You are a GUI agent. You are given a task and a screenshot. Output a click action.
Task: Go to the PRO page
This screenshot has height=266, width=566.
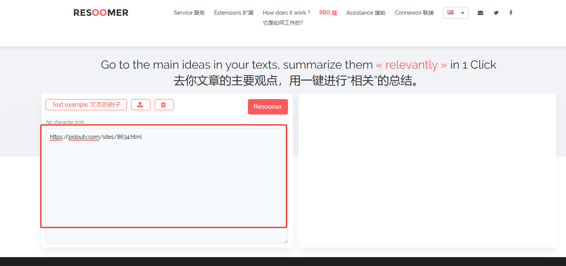pyautogui.click(x=328, y=13)
